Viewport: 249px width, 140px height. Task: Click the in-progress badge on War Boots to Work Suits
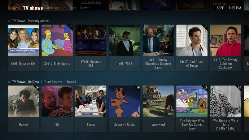[240, 87]
